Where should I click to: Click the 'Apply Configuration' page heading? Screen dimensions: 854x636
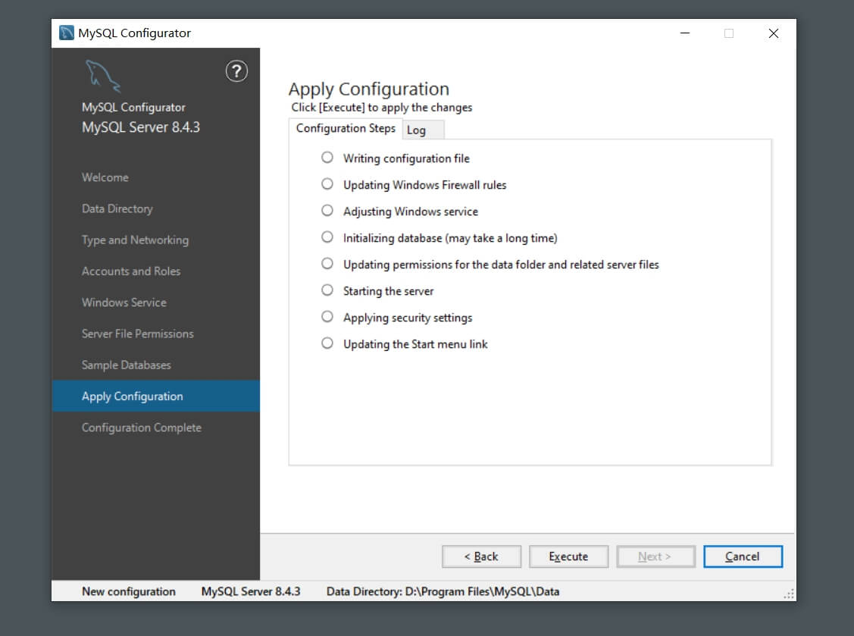click(369, 89)
